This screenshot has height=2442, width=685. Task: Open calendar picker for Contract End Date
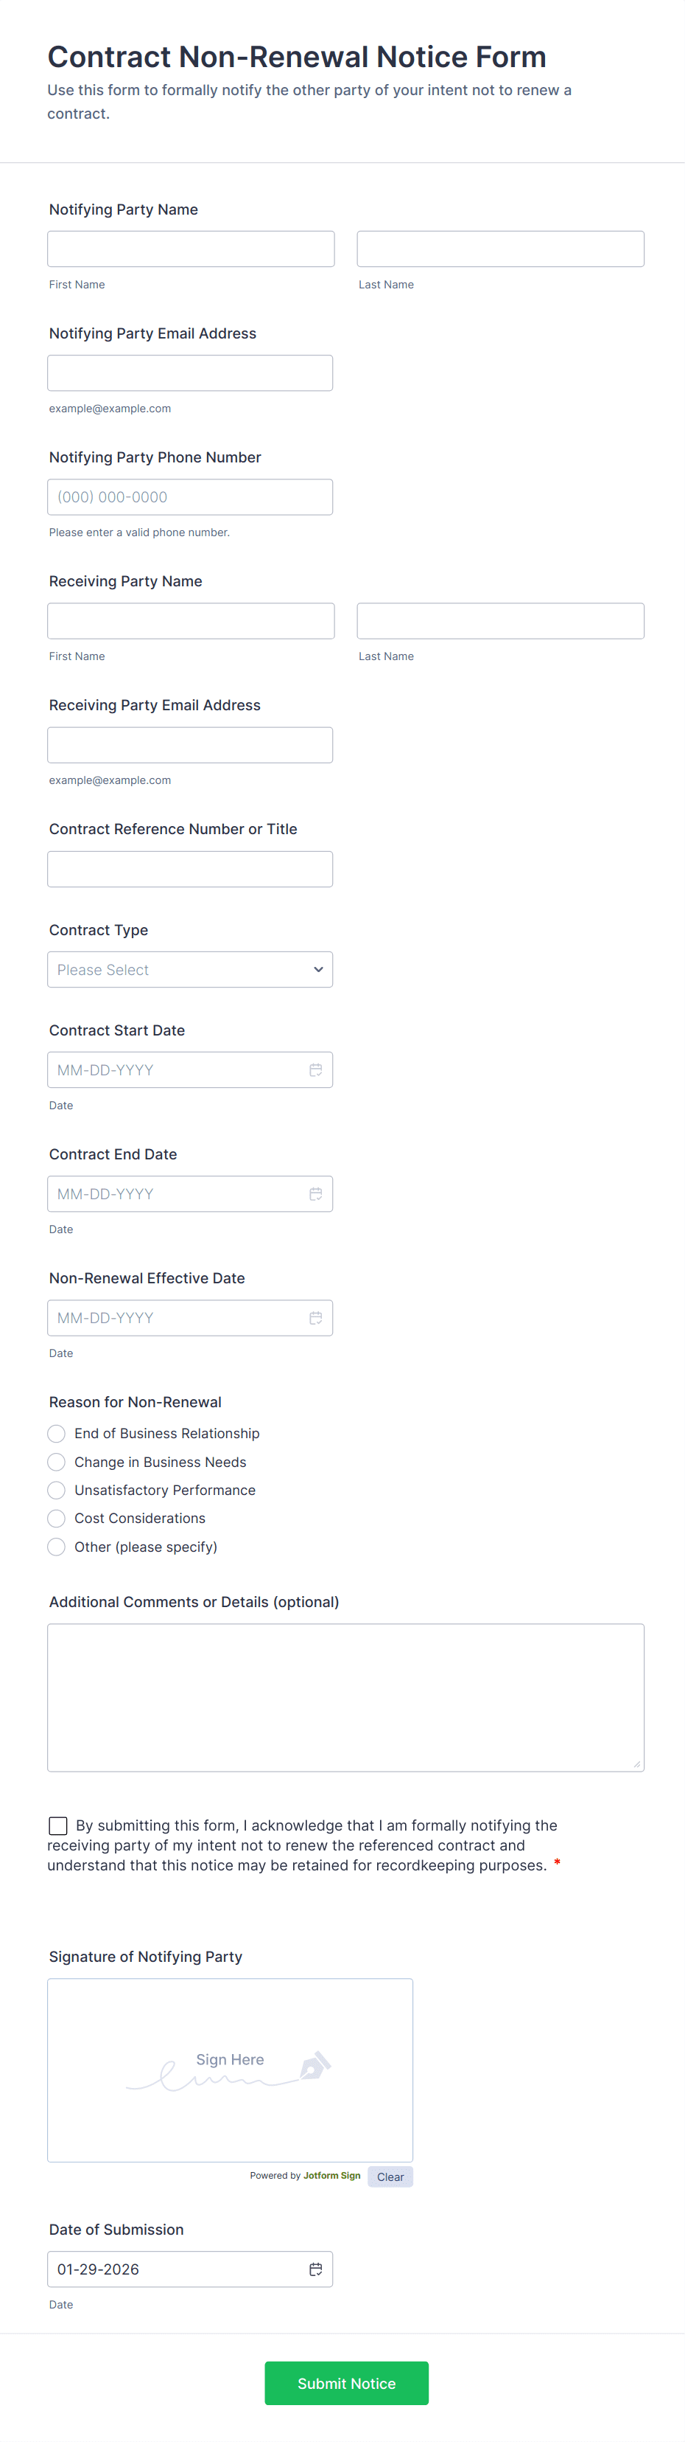click(x=315, y=1195)
